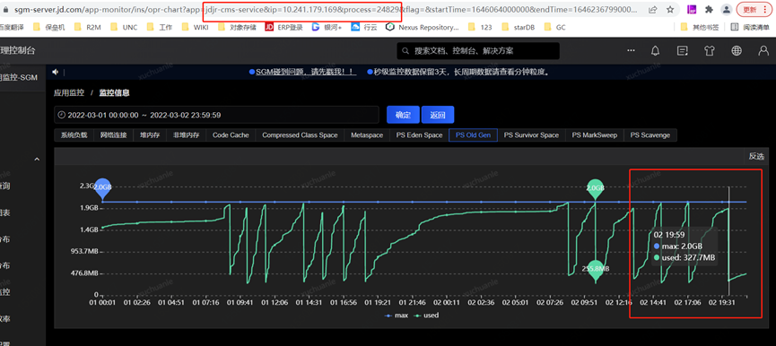Switch to the PS Survivor Space tab

pos(531,135)
